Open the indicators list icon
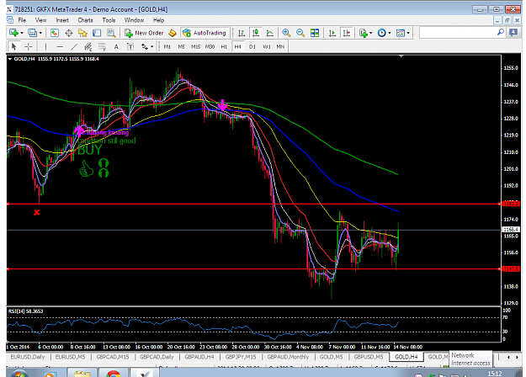The image size is (526, 377). [x=364, y=33]
